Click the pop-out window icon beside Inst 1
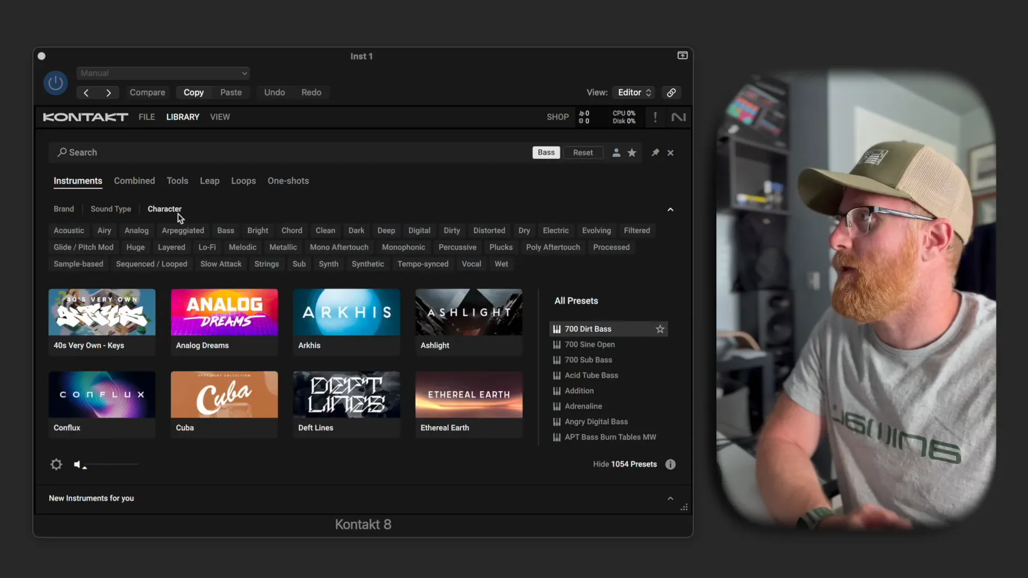 pyautogui.click(x=683, y=55)
